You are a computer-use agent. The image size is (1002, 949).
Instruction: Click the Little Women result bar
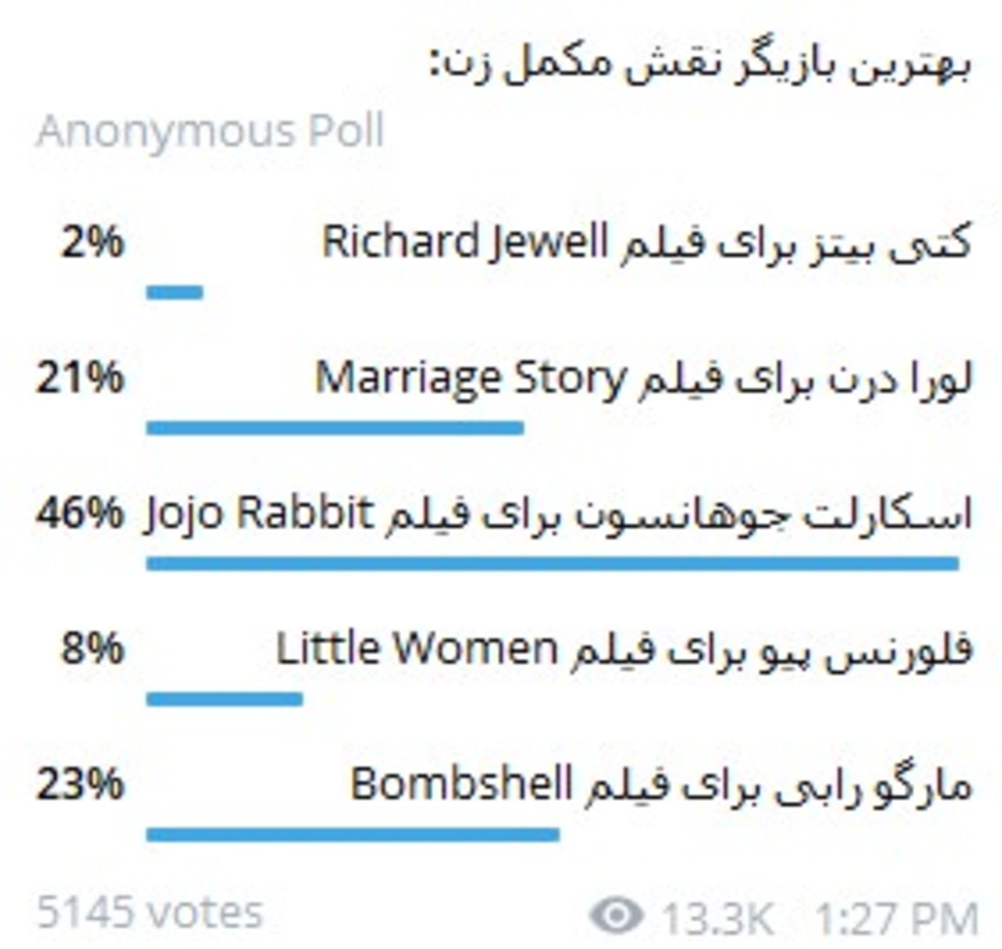(x=224, y=699)
